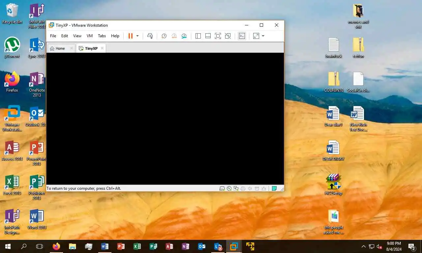The image size is (422, 253).
Task: Click the VMware Workstation taskbar button
Action: pos(234,246)
